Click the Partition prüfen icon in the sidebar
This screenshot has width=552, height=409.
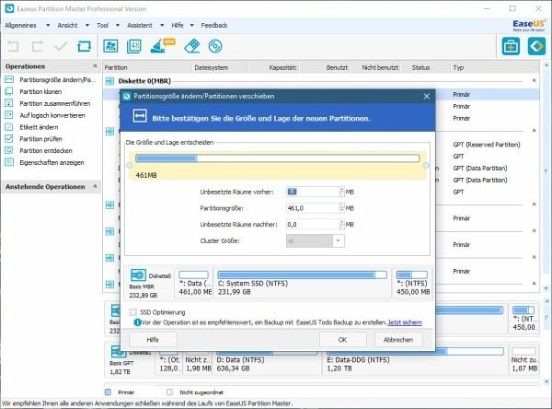10,138
